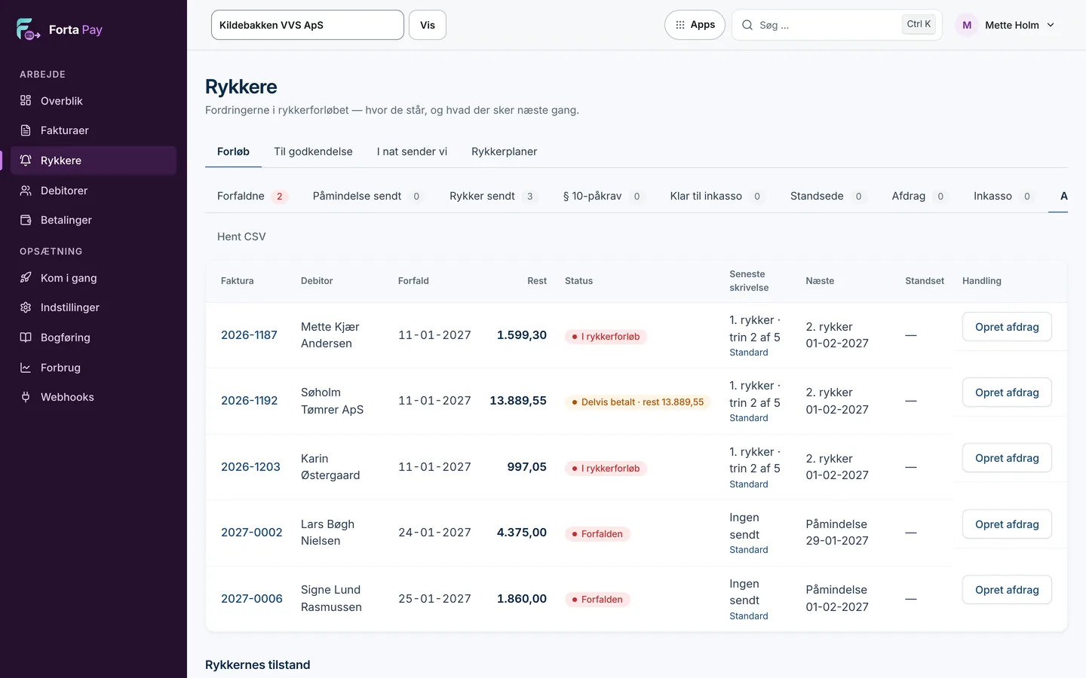Filter by Påmindelse sendt status
Viewport: 1086px width, 678px height.
coord(368,196)
